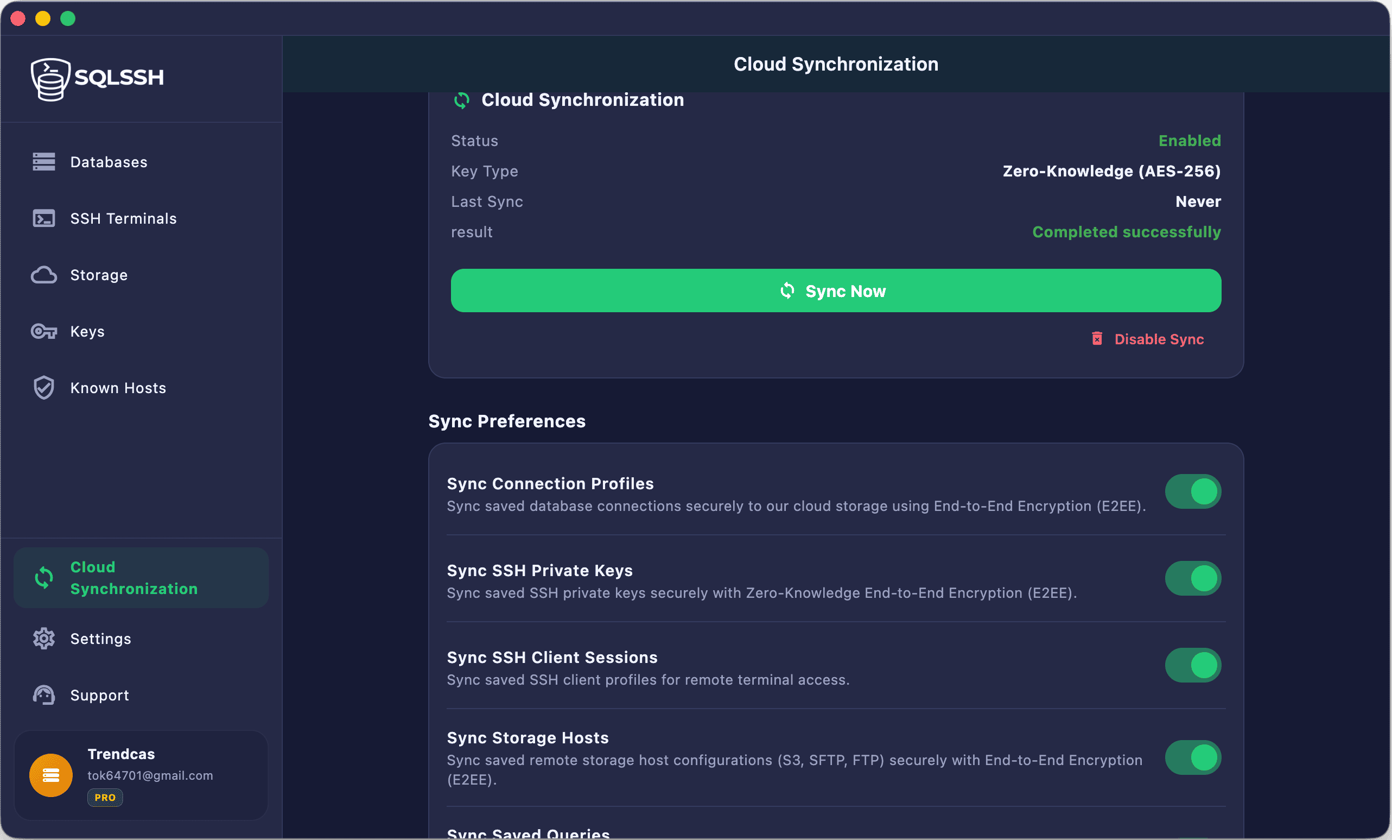Image resolution: width=1392 pixels, height=840 pixels.
Task: Open the Keys section
Action: click(141, 331)
